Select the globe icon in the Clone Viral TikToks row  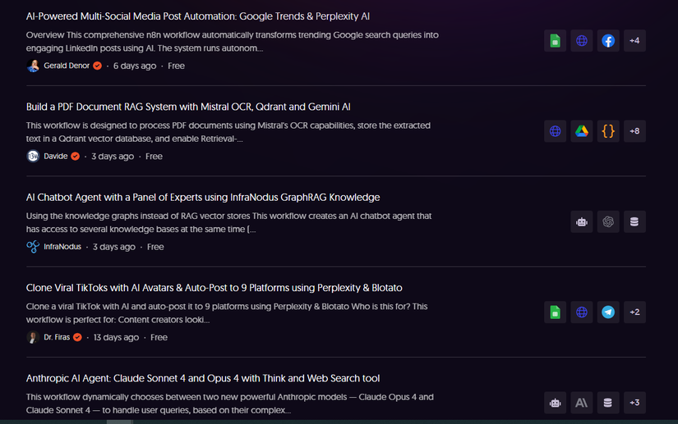click(x=582, y=312)
